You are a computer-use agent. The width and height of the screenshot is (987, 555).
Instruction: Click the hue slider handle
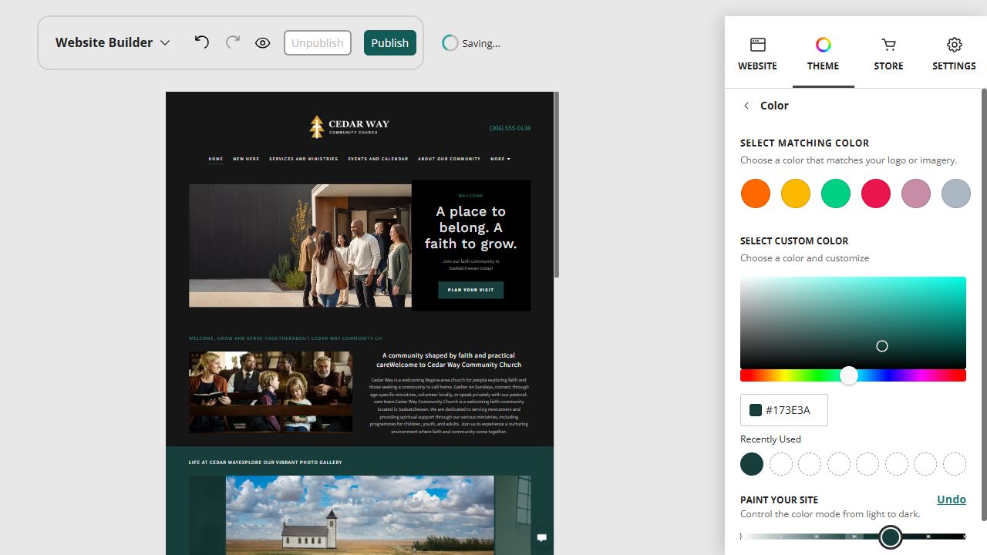(849, 375)
